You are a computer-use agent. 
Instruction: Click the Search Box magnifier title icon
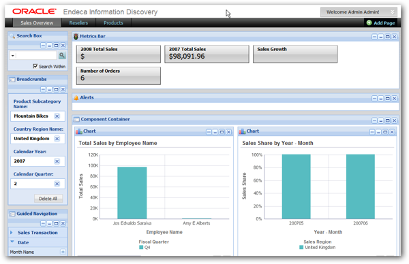[12, 36]
